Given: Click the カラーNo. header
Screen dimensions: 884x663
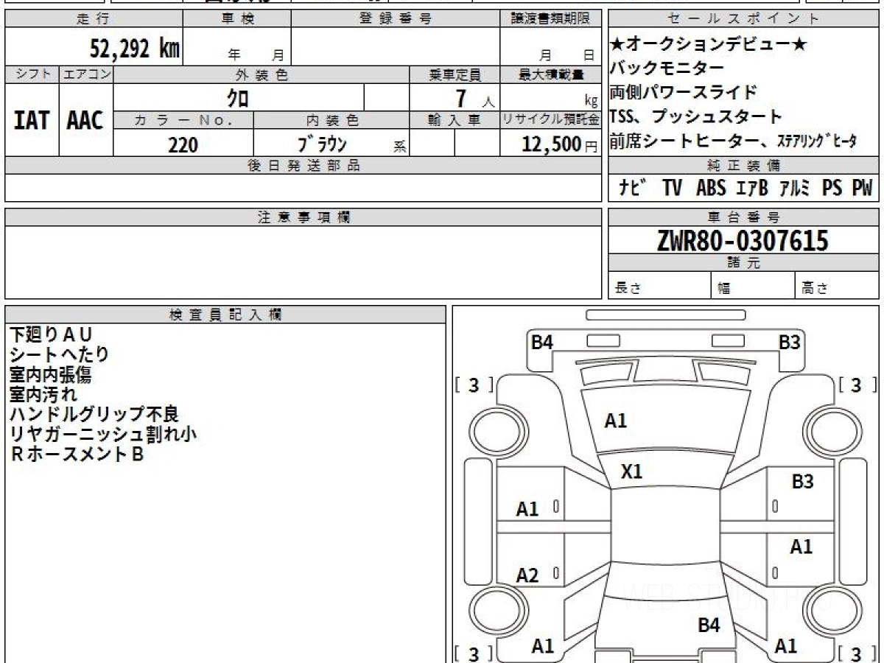Looking at the screenshot, I should pyautogui.click(x=183, y=120).
